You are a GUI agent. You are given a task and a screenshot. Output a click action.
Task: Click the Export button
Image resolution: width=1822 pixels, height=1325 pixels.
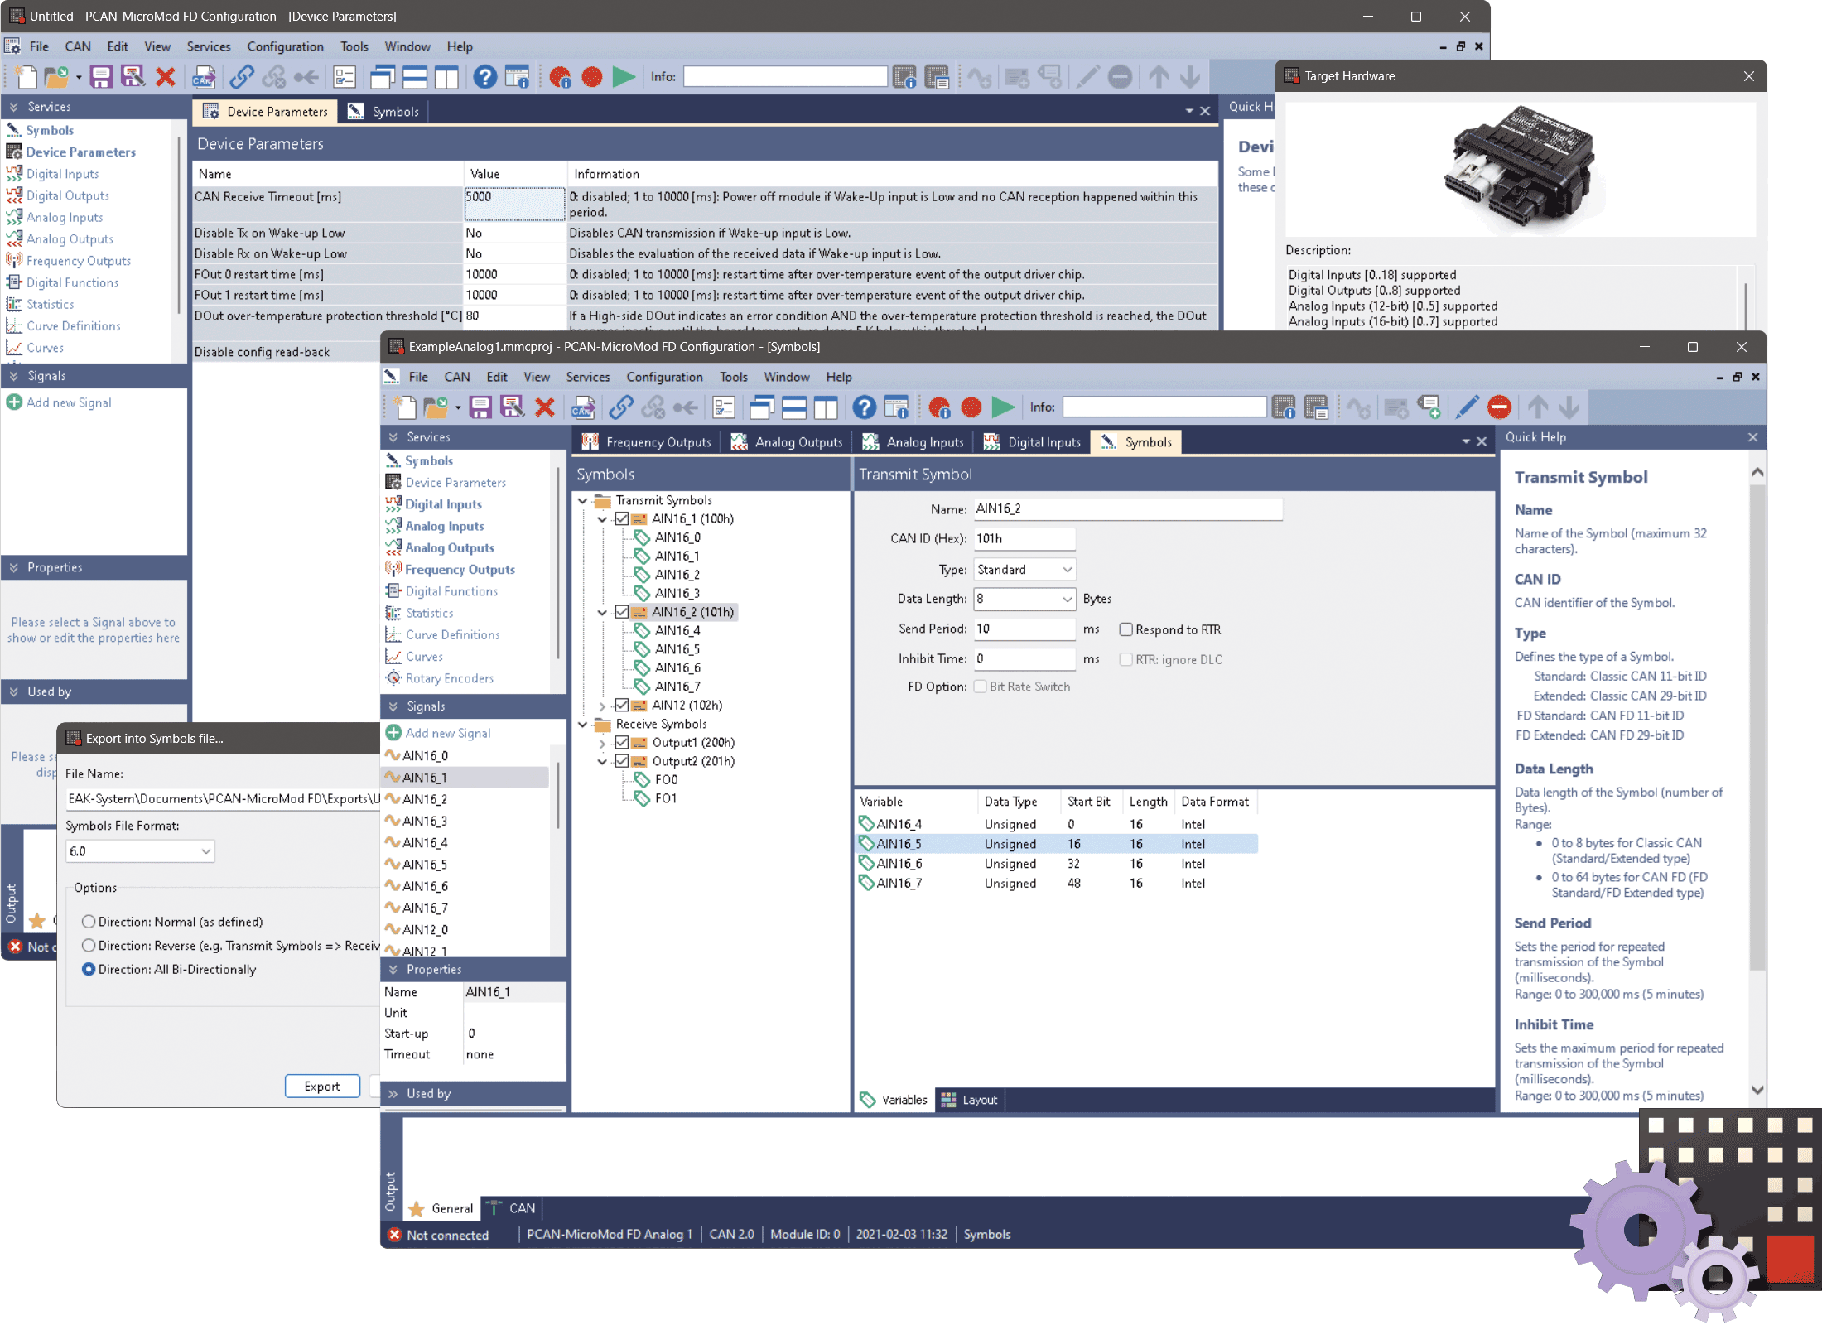click(322, 1086)
